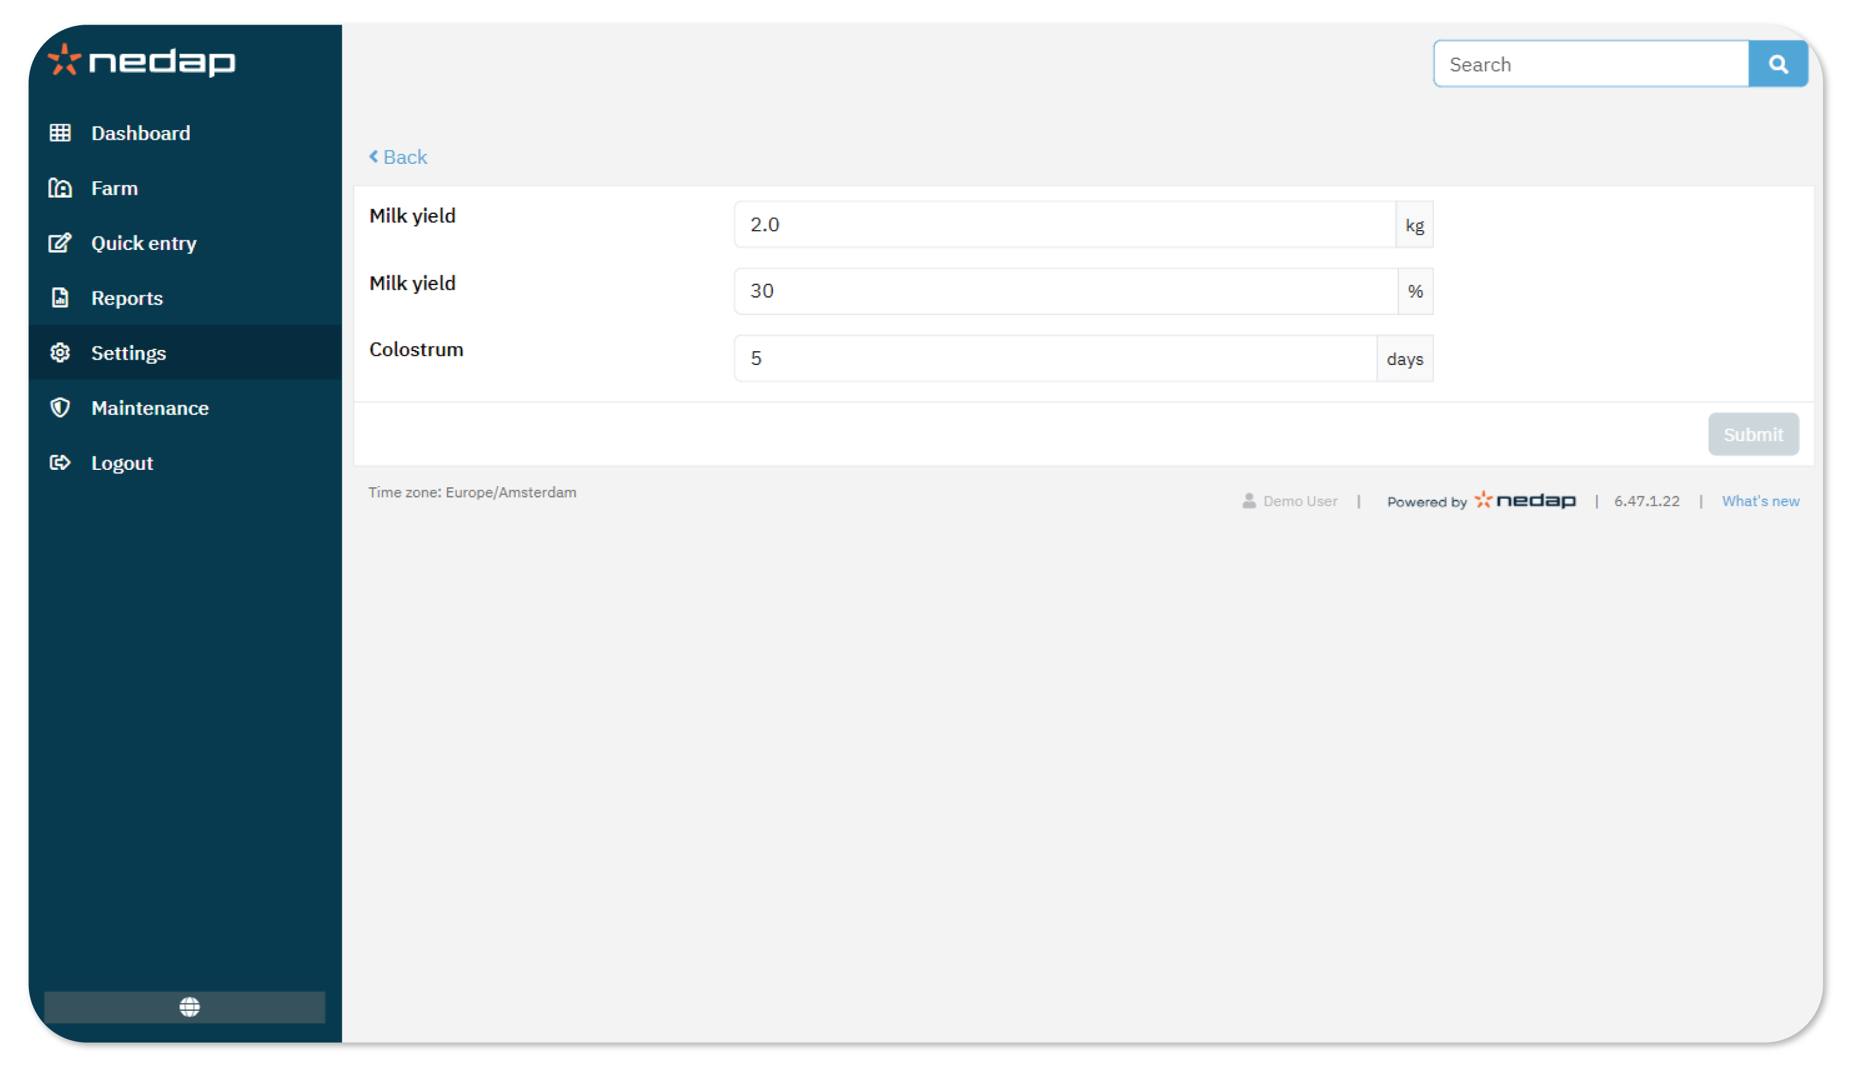Open the What's new link

point(1760,501)
